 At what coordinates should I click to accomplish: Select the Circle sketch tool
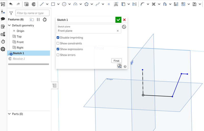coord(64,4)
